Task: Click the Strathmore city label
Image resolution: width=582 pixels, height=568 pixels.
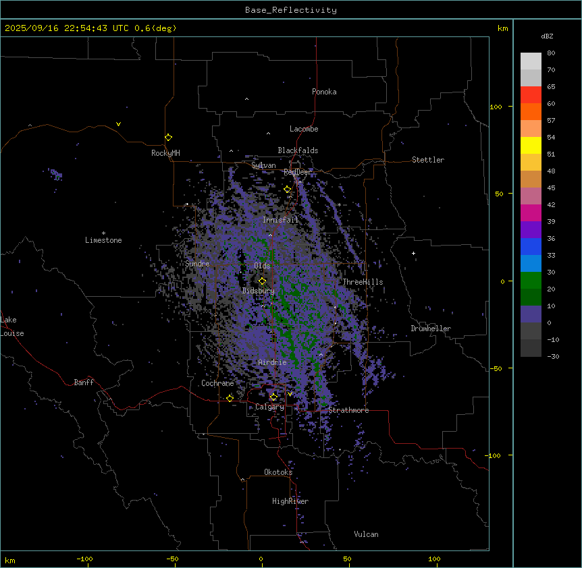Action: click(348, 410)
